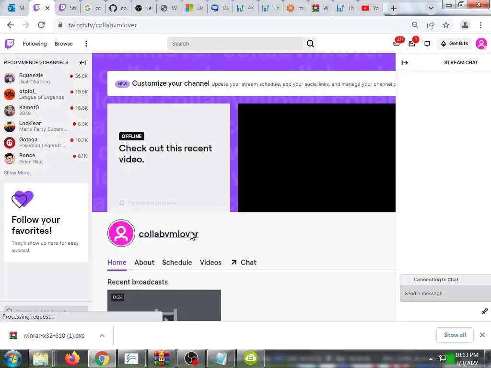The image size is (491, 368).
Task: Open the Windows Start menu
Action: [12, 358]
